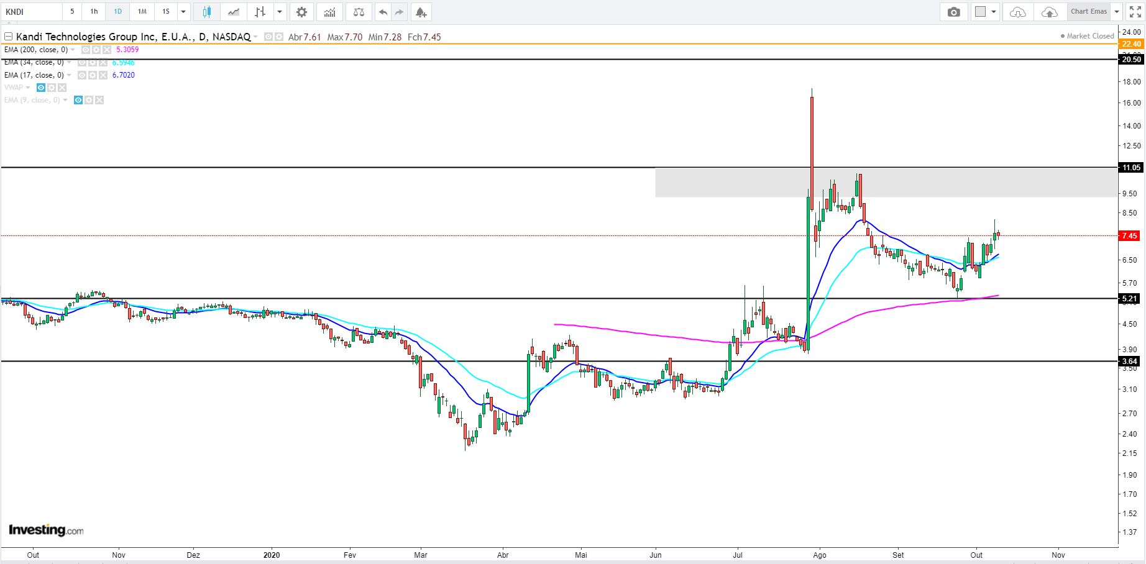Select the 1D interval
The image size is (1146, 564).
(118, 12)
